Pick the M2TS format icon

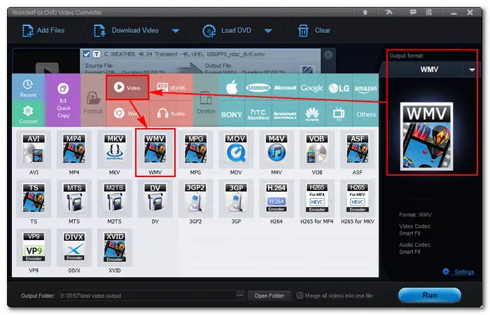pyautogui.click(x=114, y=198)
